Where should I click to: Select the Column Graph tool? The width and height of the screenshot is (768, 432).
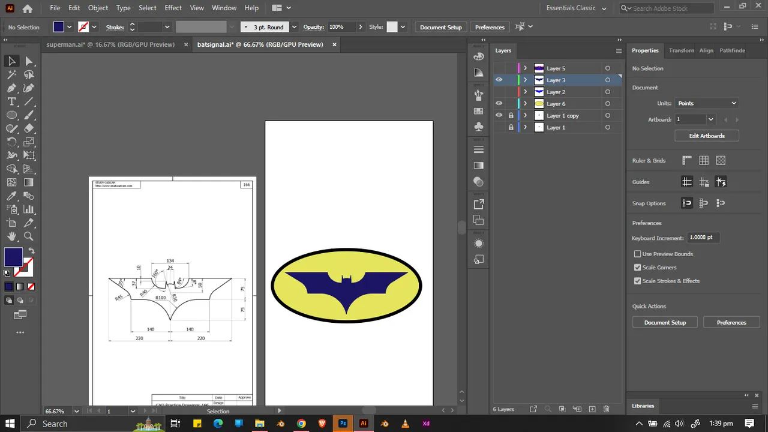[29, 209]
